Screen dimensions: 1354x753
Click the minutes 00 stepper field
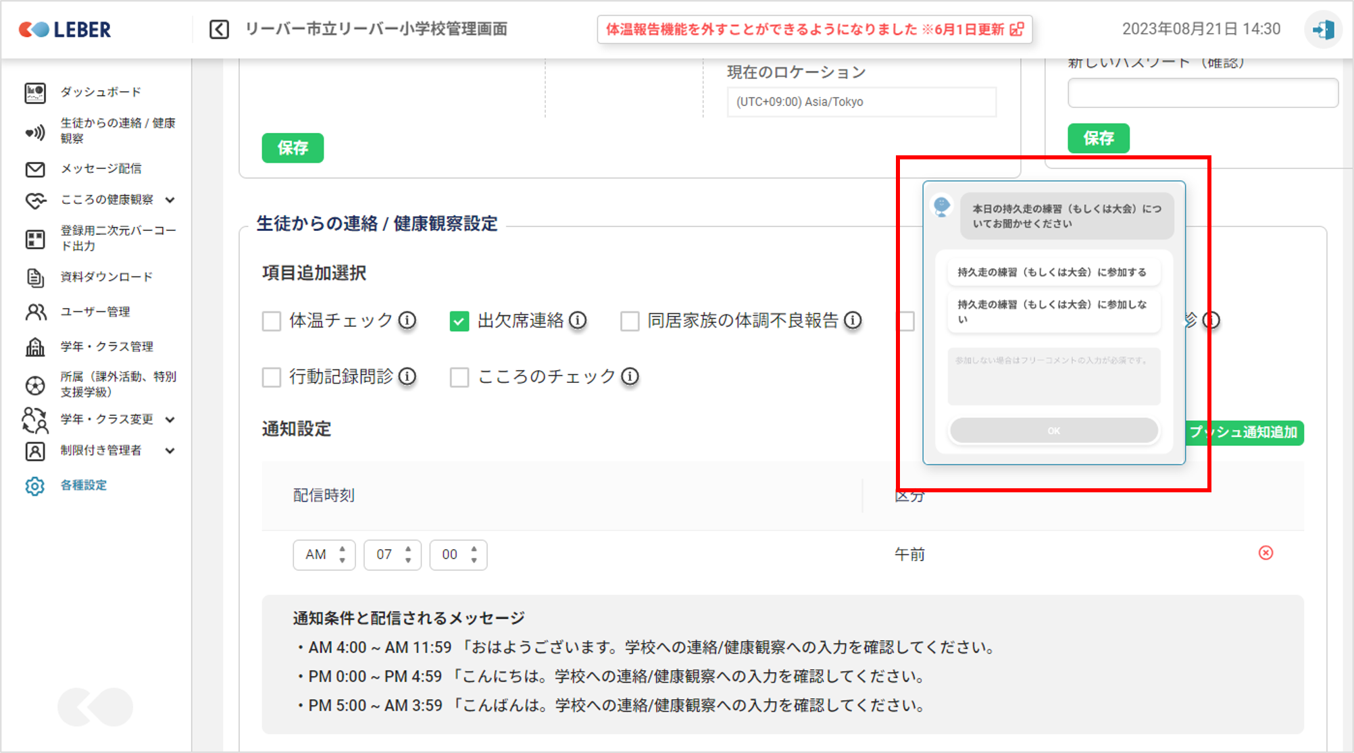coord(457,554)
